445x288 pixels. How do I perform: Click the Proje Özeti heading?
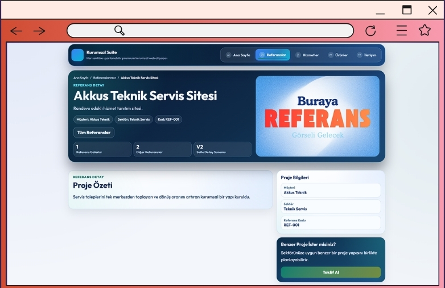(x=93, y=186)
